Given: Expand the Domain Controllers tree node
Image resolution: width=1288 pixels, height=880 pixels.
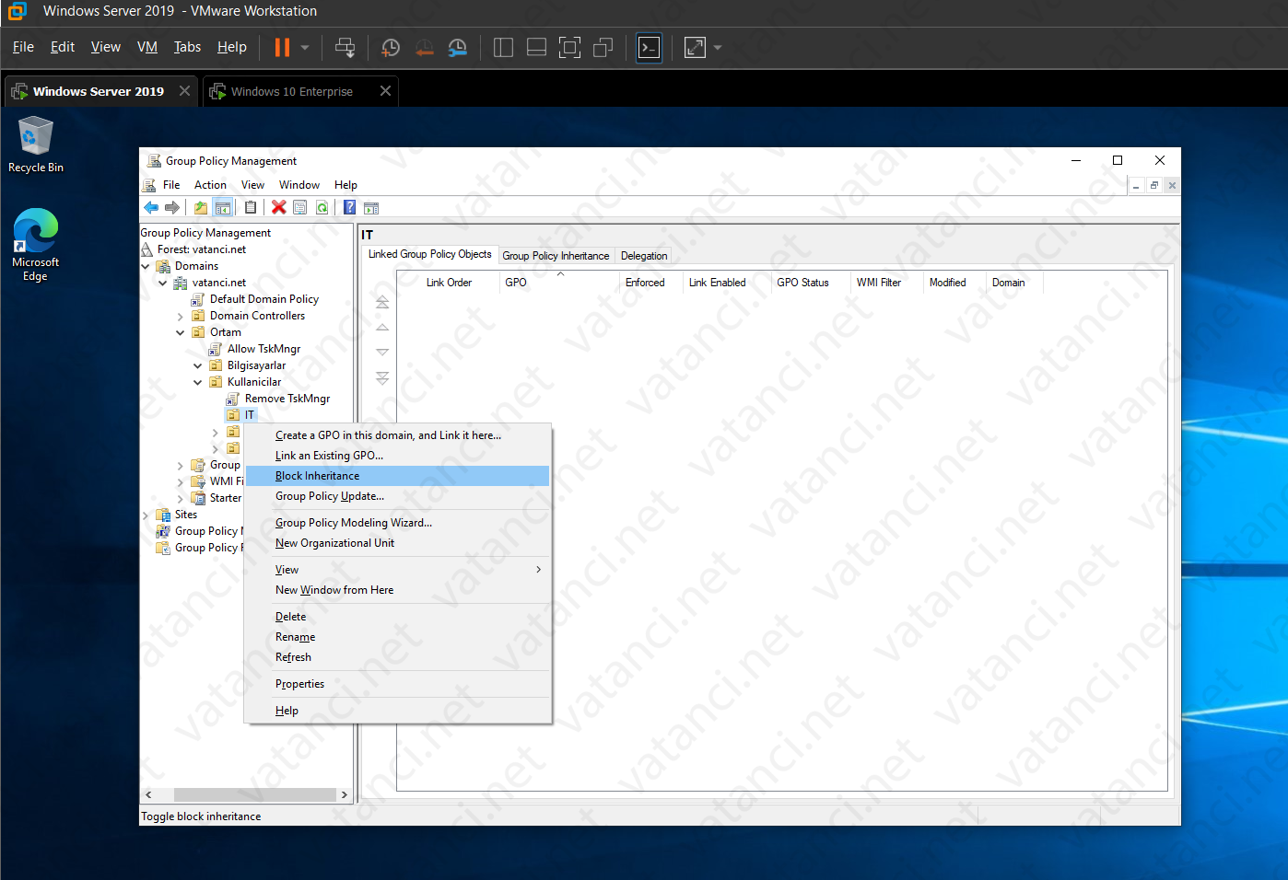Looking at the screenshot, I should pos(180,315).
